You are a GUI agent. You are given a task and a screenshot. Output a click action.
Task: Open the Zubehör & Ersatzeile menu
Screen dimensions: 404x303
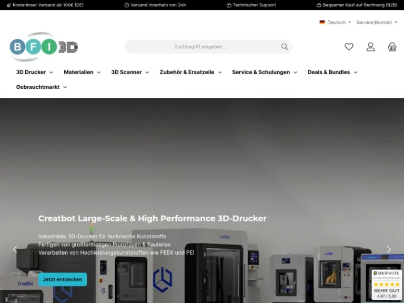[187, 72]
